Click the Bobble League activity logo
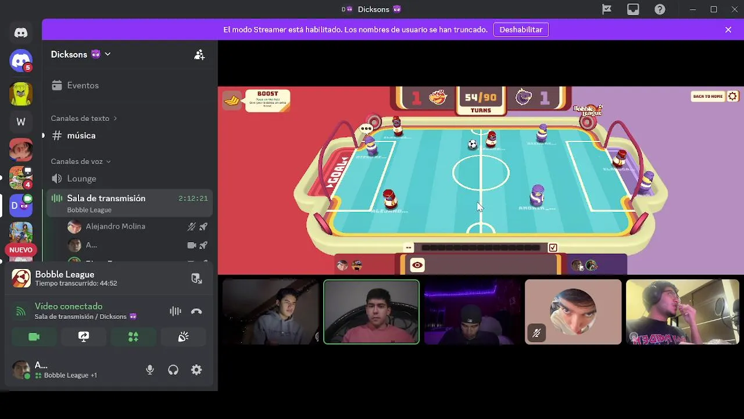The height and width of the screenshot is (419, 744). 22,278
